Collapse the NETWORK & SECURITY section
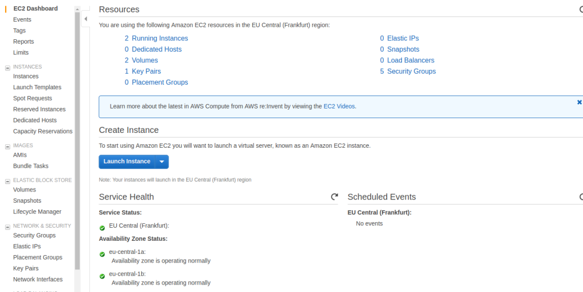Viewport: 583px width, 292px height. point(7,227)
